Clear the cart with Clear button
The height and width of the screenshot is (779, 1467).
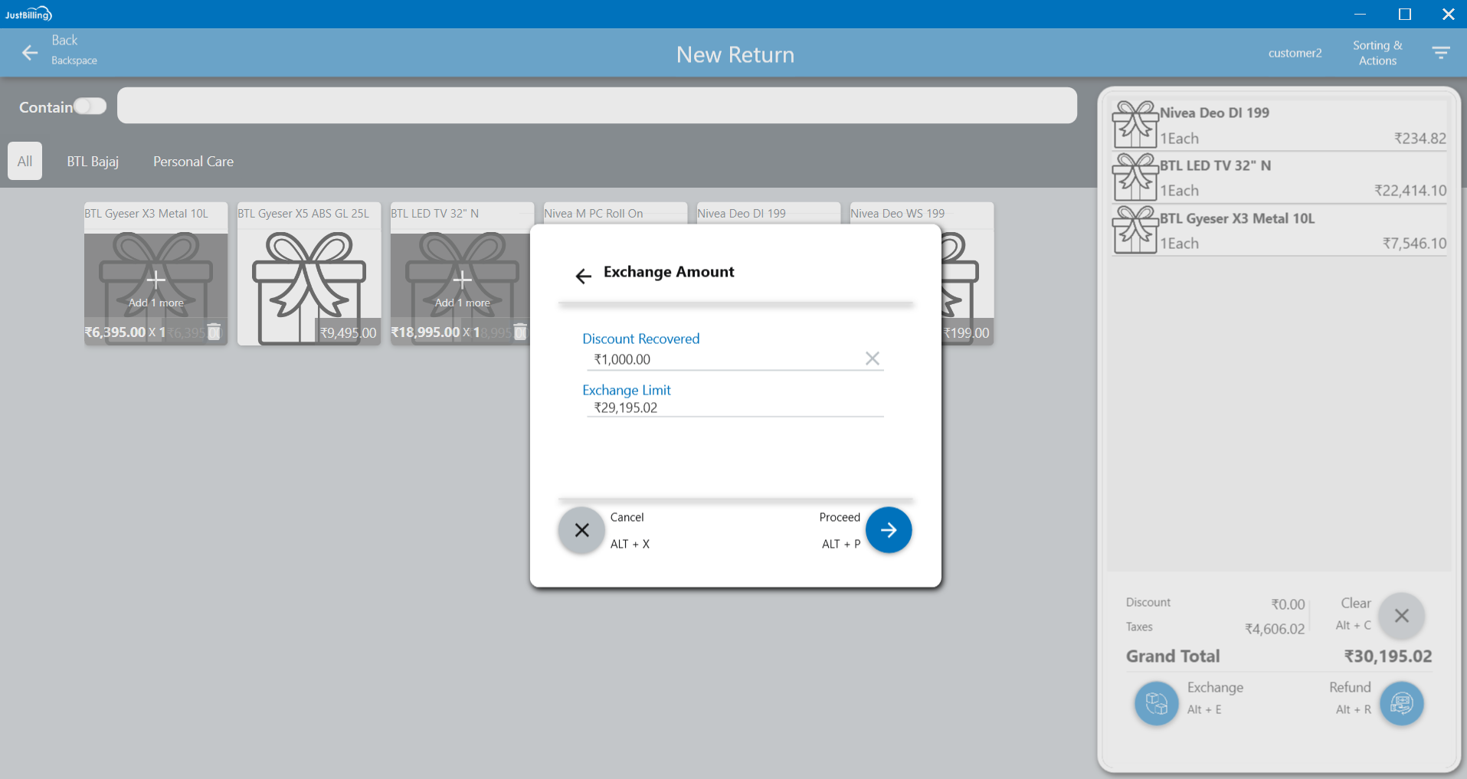(1401, 616)
